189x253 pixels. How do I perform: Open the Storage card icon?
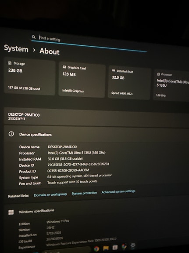pos(10,63)
